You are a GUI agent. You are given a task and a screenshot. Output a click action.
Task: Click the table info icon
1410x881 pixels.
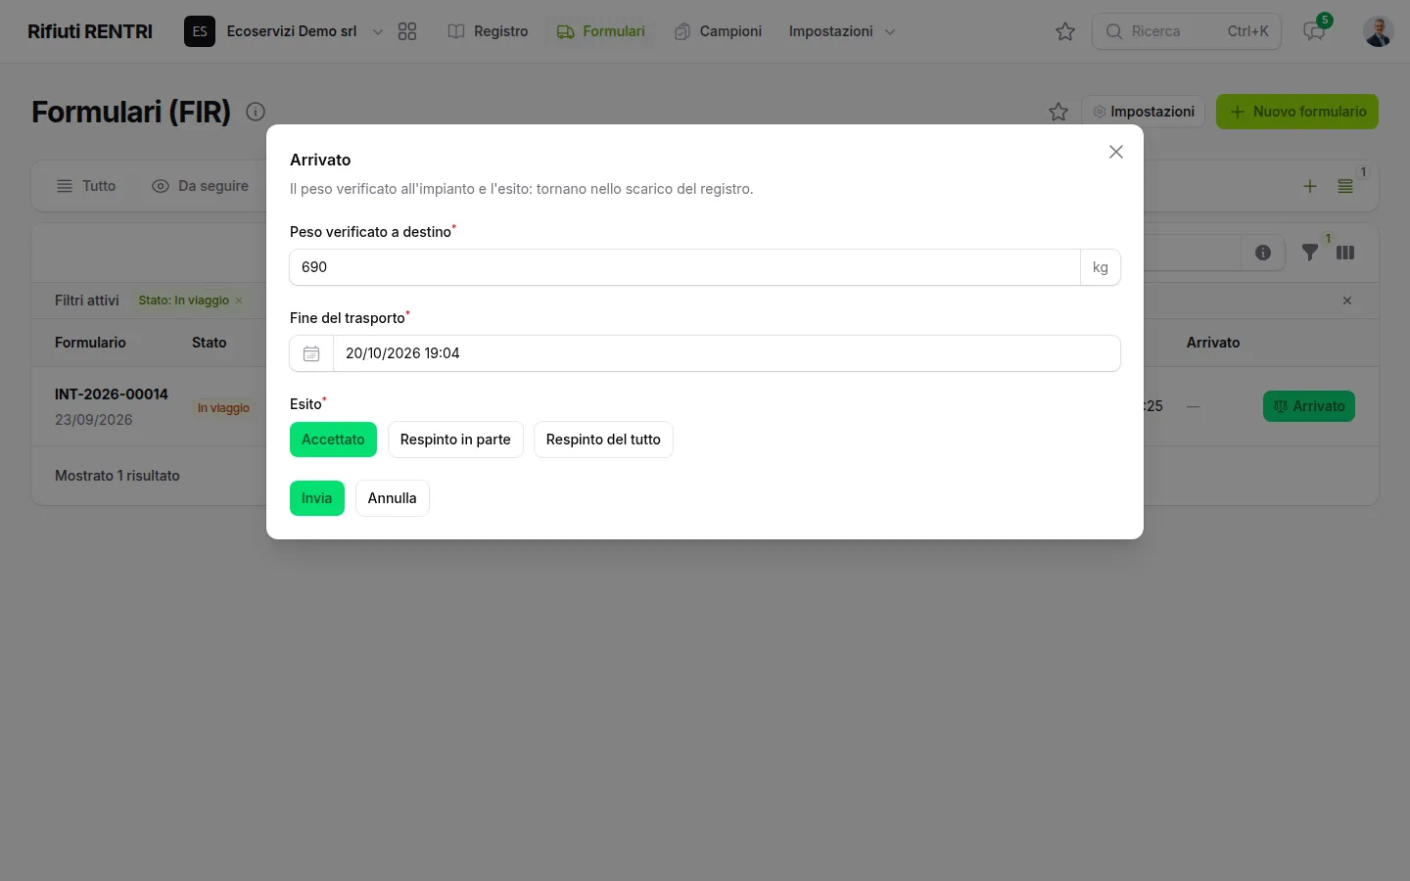1263,253
